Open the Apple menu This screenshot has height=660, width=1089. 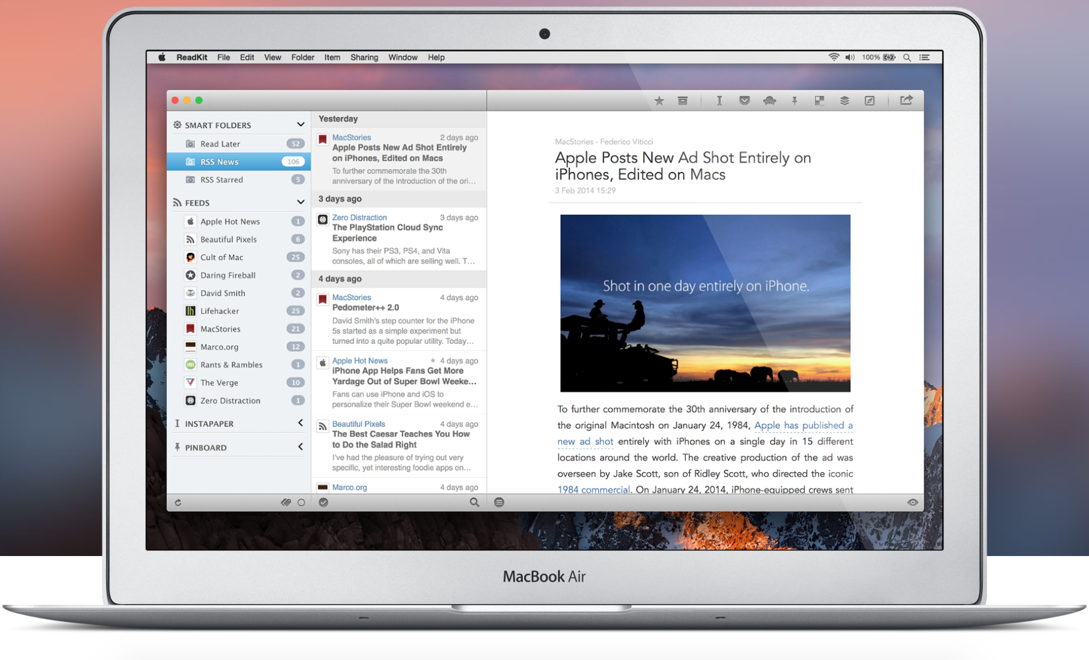162,57
